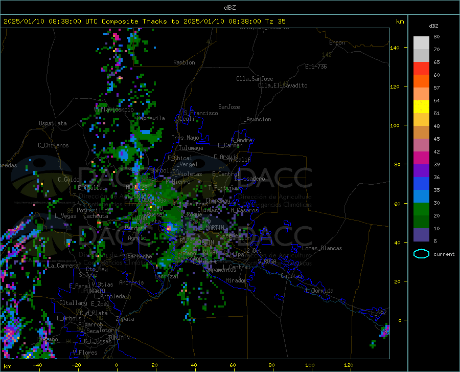Viewport: 460px width, 372px height.
Task: Select the L_Asuncion map label
Action: (x=256, y=119)
